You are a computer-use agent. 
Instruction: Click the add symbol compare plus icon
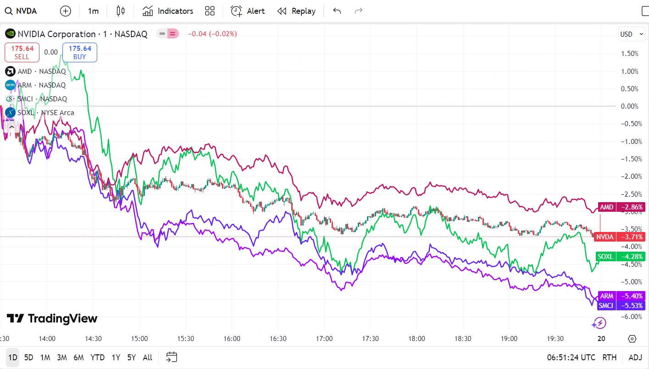click(66, 11)
